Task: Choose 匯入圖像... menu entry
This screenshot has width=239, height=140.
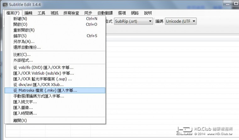Action: click(x=55, y=108)
